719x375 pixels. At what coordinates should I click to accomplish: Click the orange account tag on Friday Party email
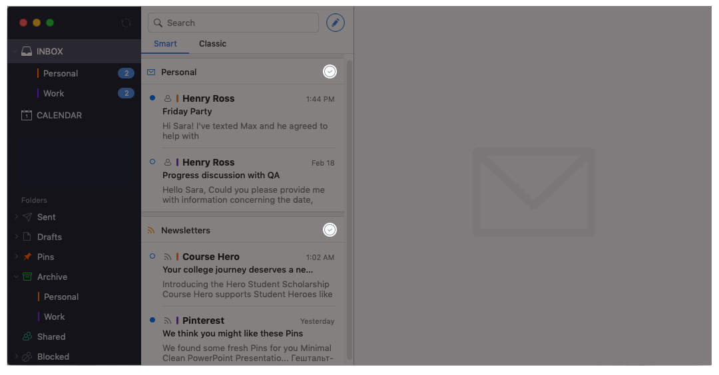tap(177, 98)
